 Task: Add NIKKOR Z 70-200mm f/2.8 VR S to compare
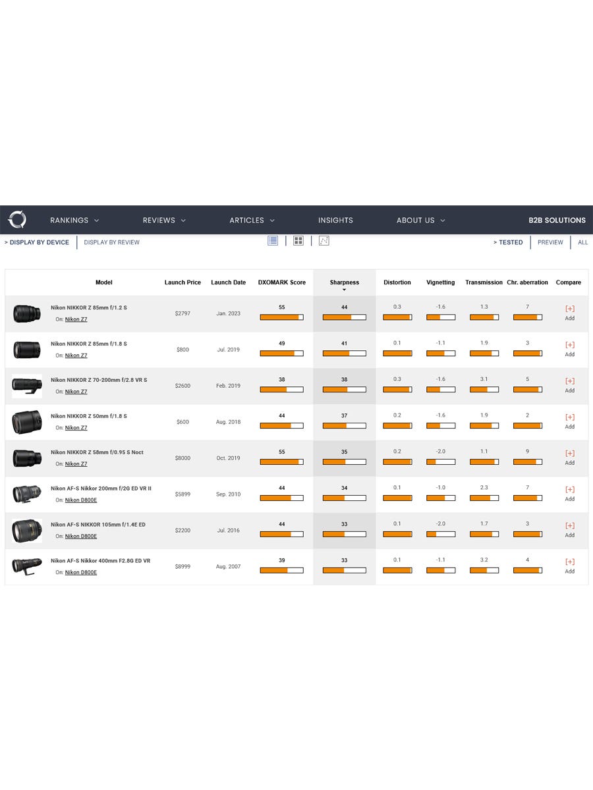570,385
